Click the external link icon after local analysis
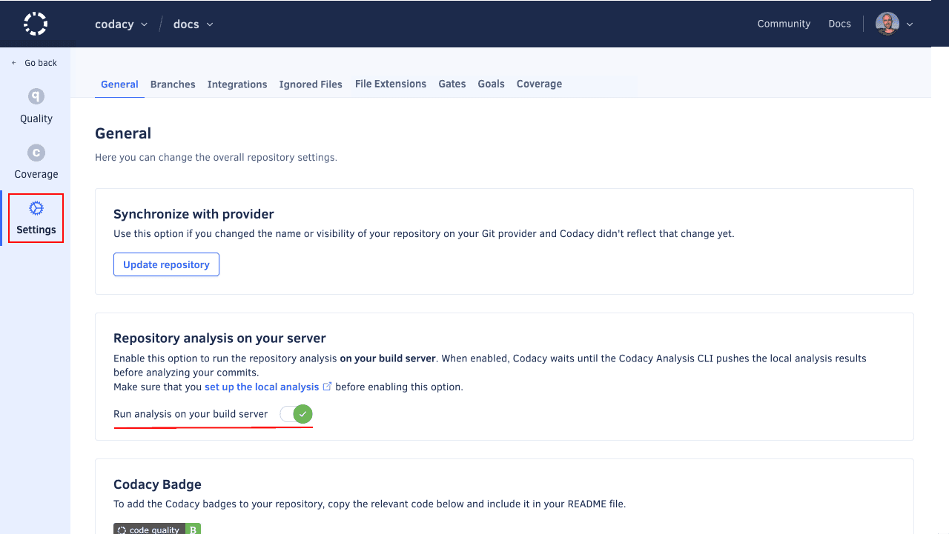The width and height of the screenshot is (949, 534). [x=328, y=386]
